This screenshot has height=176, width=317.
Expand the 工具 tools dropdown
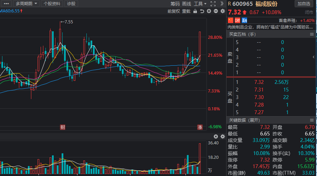[x=200, y=4]
